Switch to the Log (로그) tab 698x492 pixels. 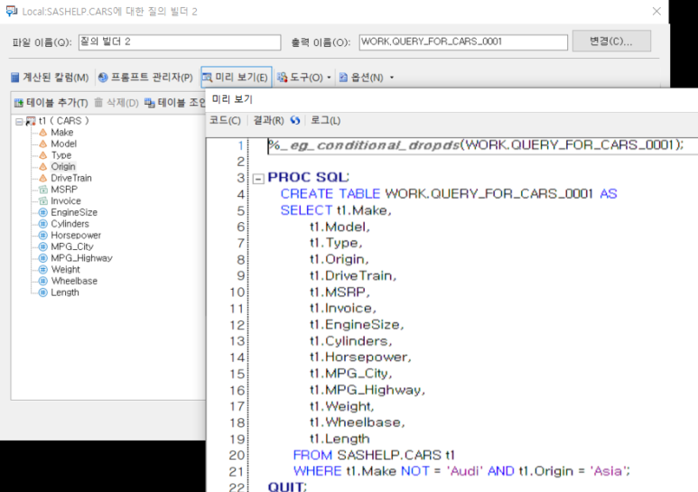click(x=325, y=121)
